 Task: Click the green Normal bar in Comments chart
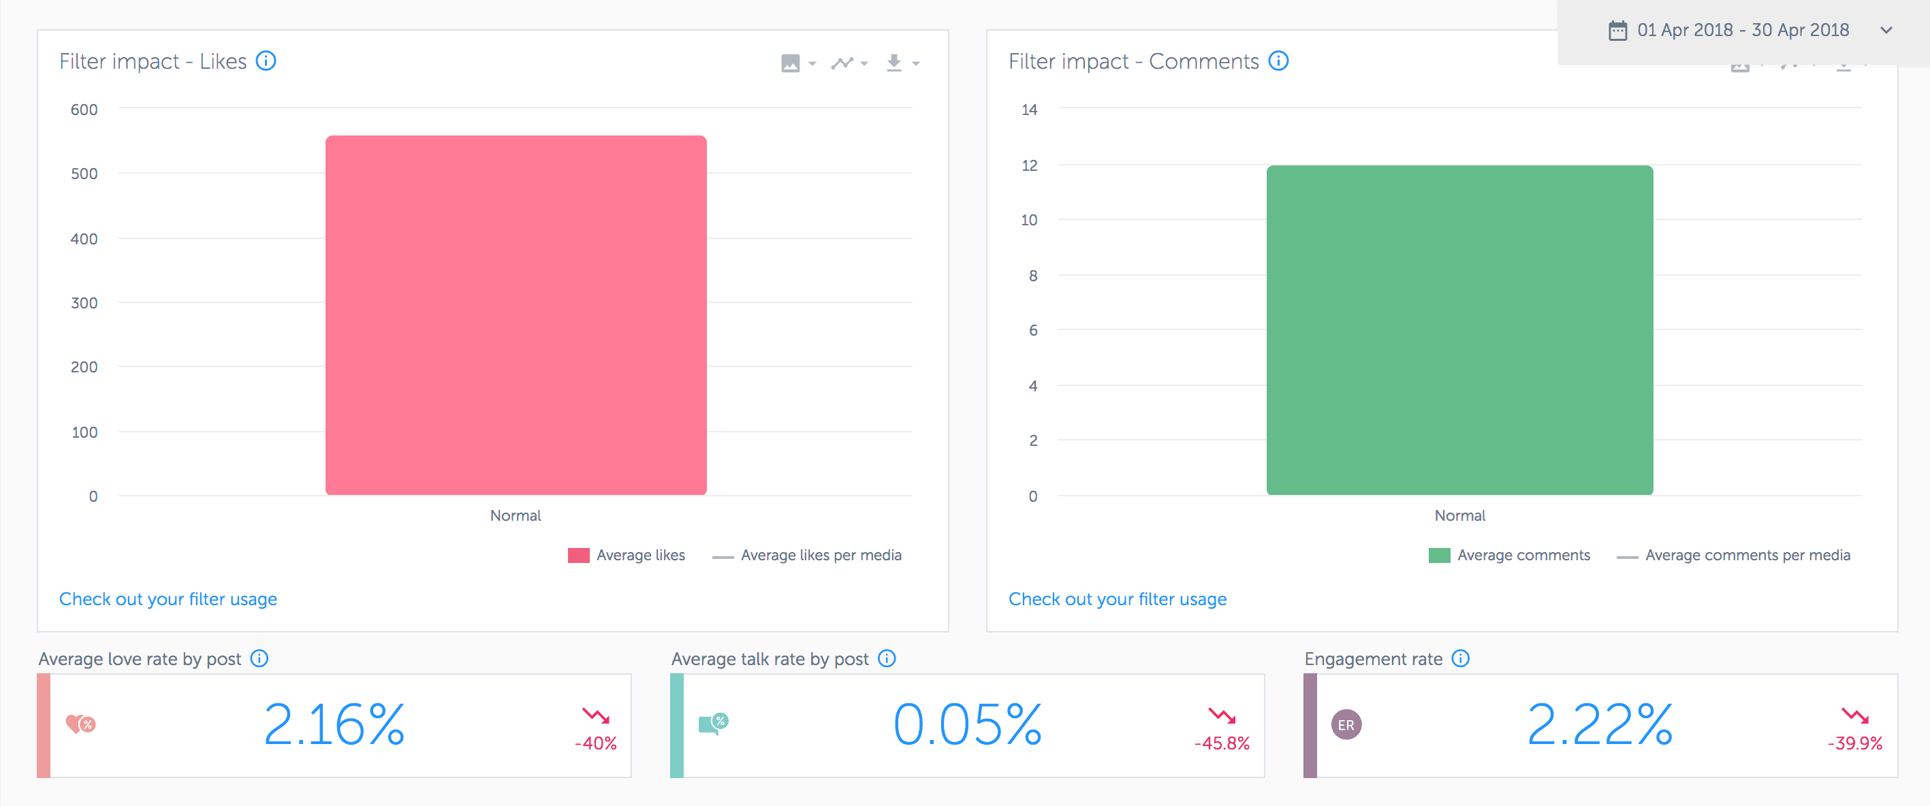point(1459,329)
